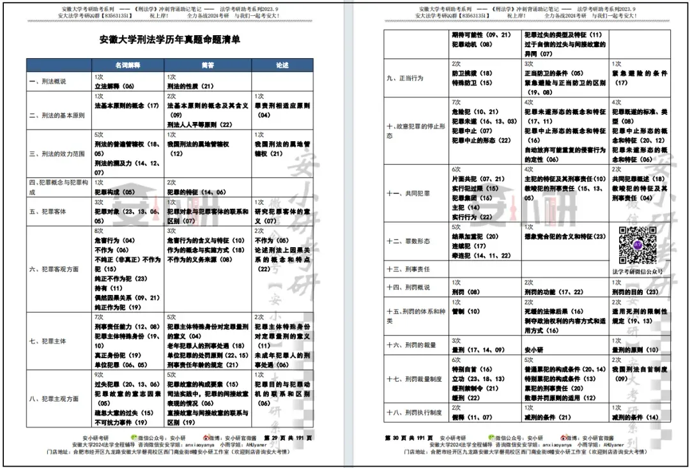Click 实行犯过限（15）
Image resolution: width=690 pixels, height=468 pixels.
click(x=474, y=188)
